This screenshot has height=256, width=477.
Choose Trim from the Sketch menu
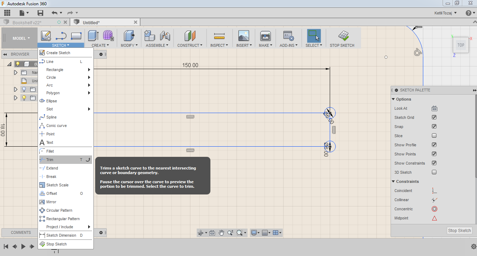pyautogui.click(x=66, y=160)
